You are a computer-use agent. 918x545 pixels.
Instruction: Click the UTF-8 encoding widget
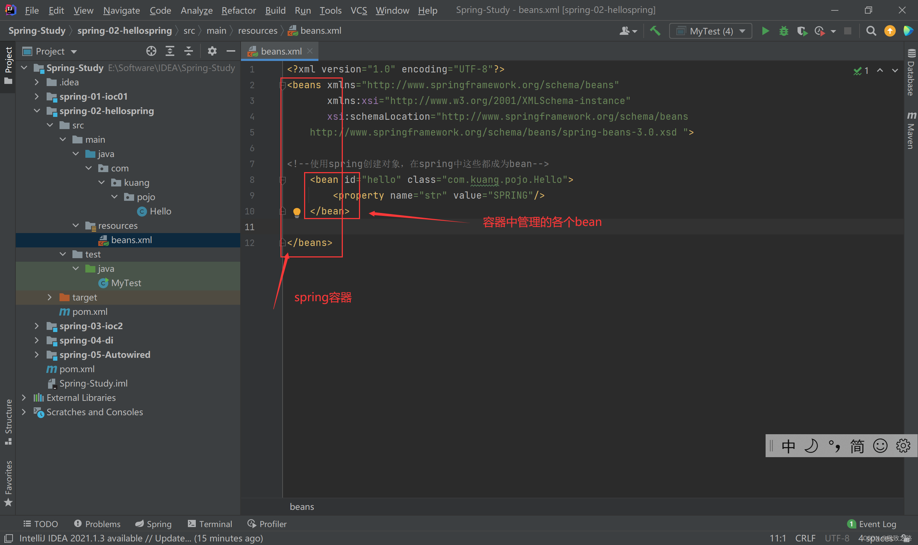tap(837, 539)
